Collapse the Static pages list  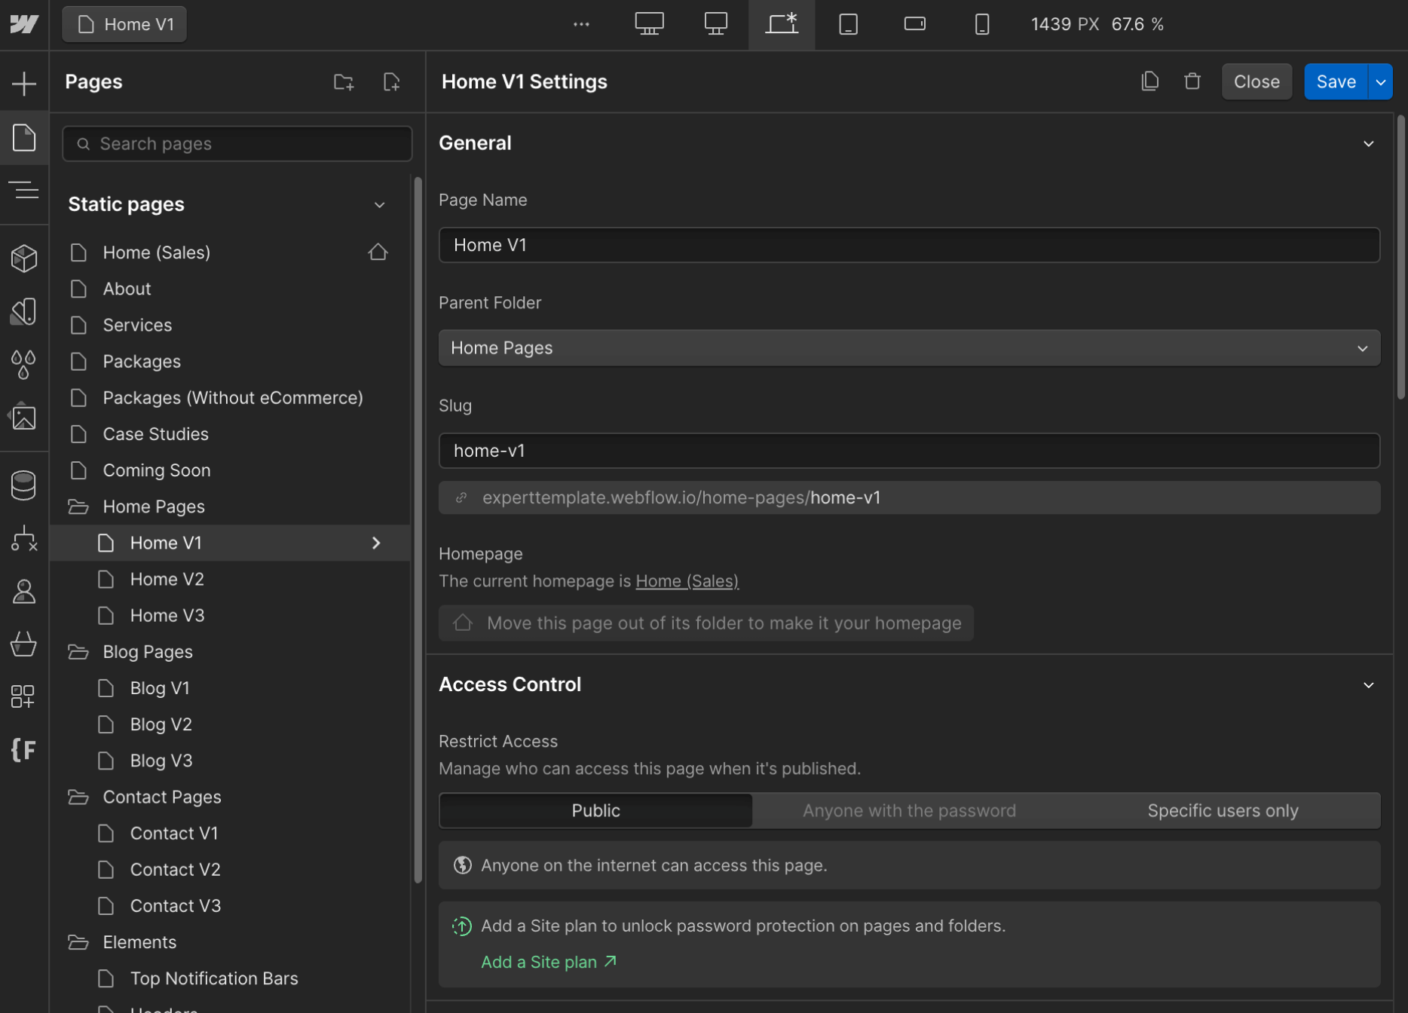pyautogui.click(x=379, y=204)
